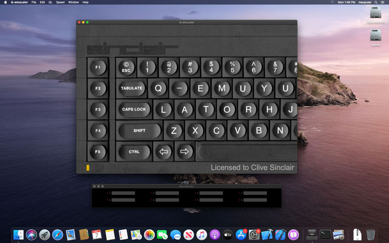Open the Window menu
The height and width of the screenshot is (243, 389).
(73, 2)
